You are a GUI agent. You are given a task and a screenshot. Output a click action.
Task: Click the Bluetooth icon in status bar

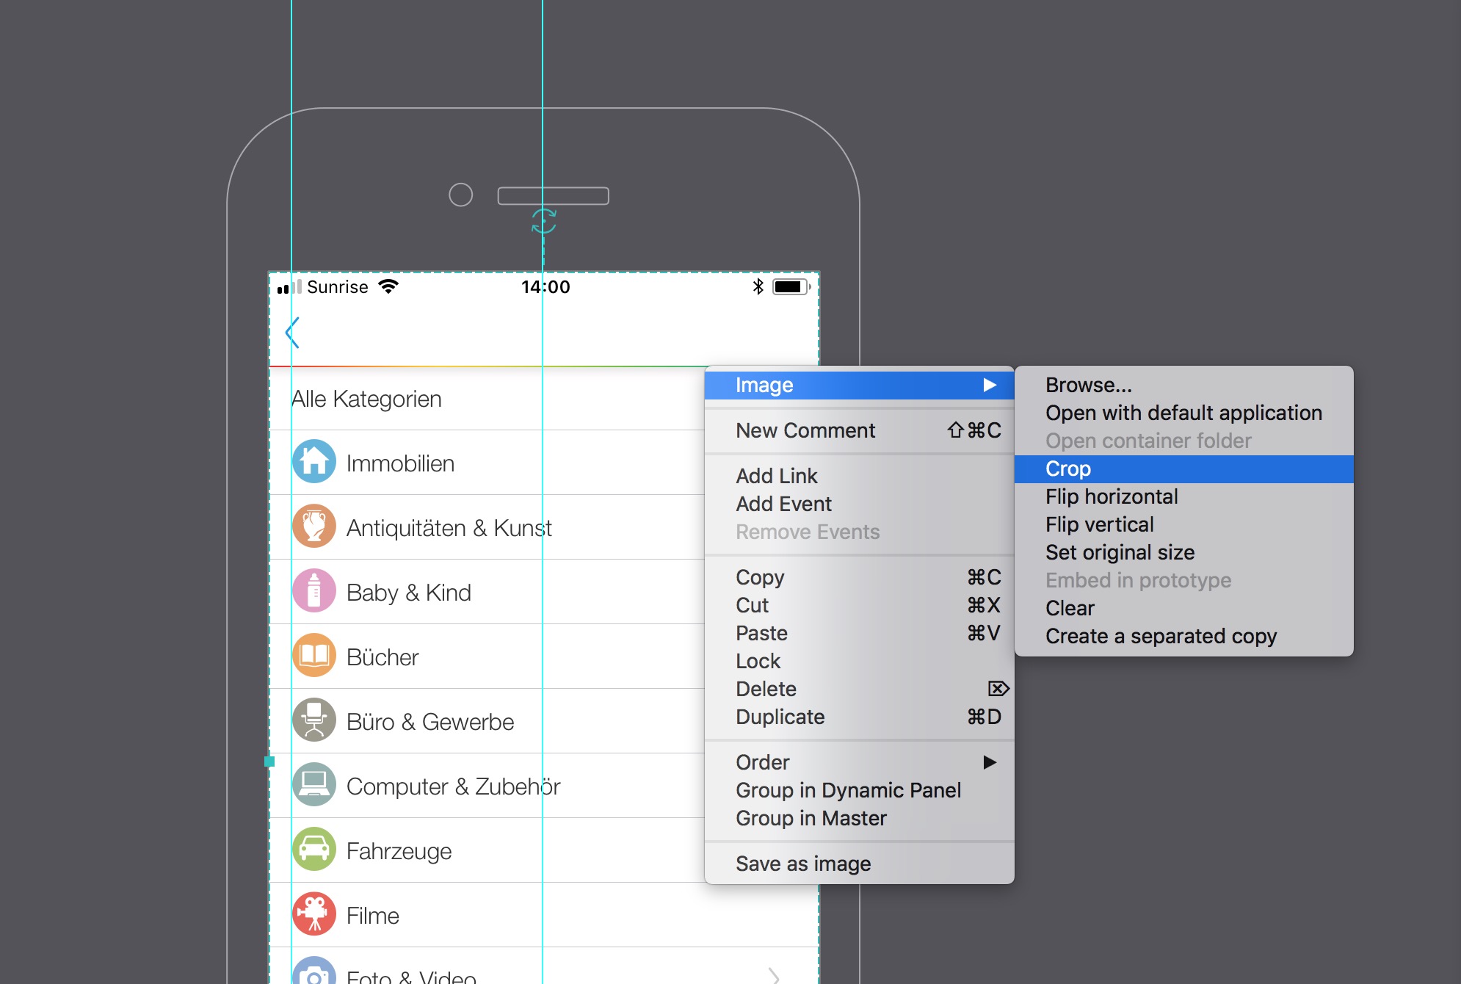point(758,286)
